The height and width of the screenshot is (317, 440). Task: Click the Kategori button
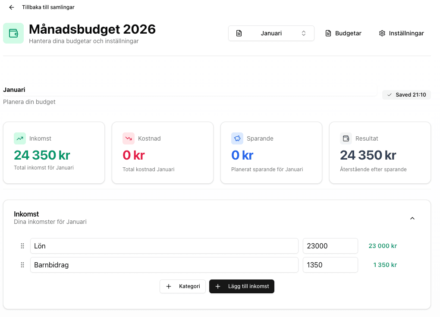pos(182,286)
